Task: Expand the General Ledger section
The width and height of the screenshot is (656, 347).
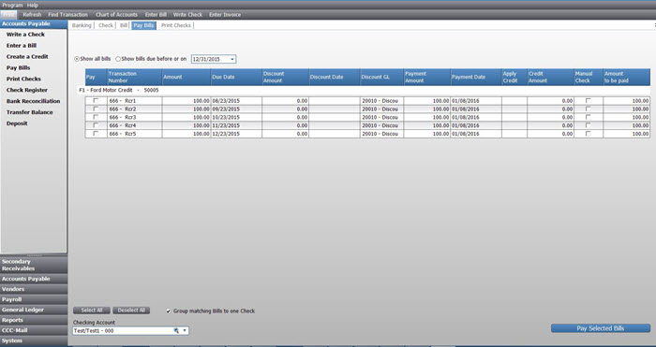Action: coord(34,310)
